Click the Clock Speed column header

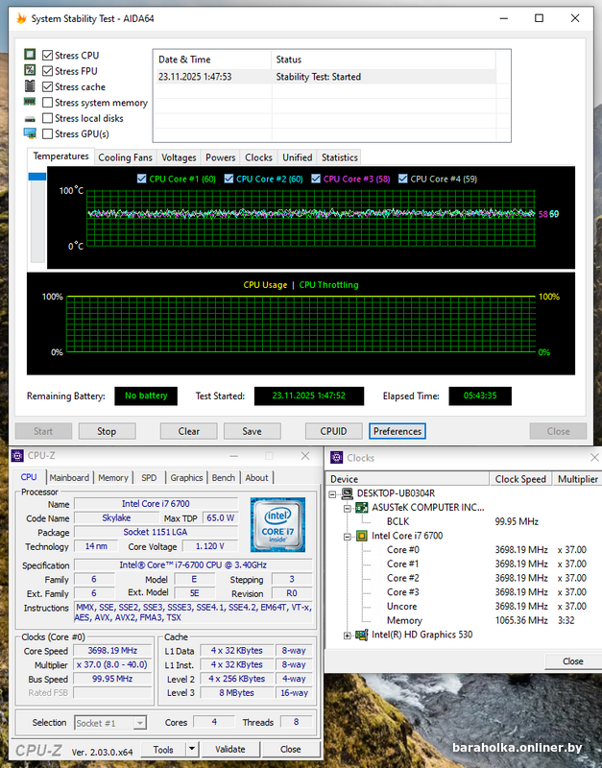point(520,479)
